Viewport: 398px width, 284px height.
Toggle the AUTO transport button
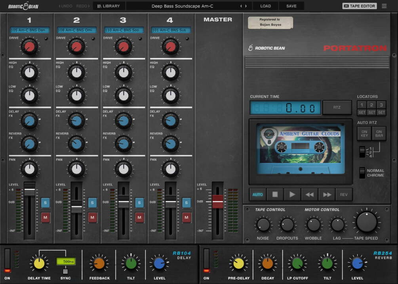click(258, 195)
